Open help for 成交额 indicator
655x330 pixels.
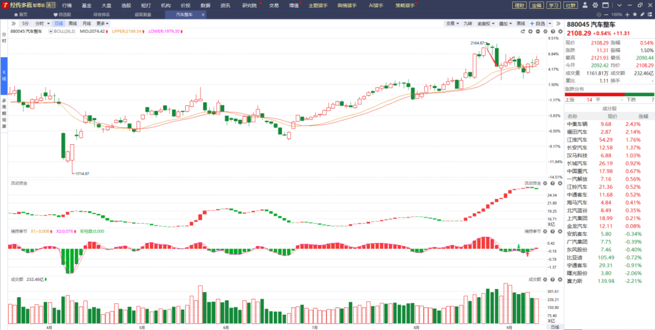(552, 279)
